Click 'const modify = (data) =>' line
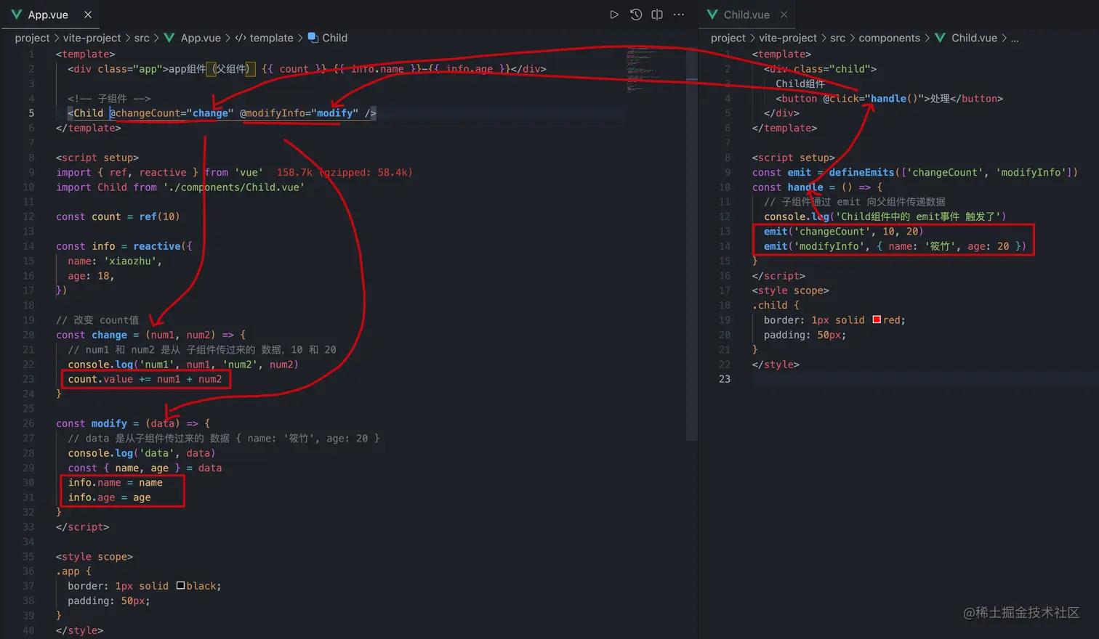 pos(133,423)
